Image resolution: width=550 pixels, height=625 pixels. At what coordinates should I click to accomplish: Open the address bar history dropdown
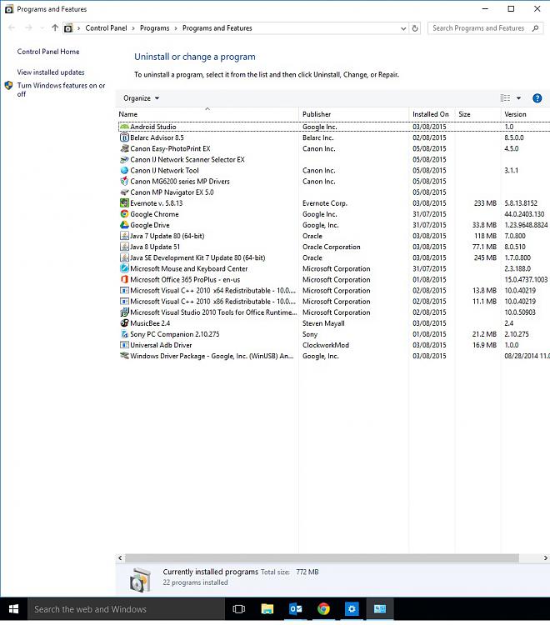pos(402,27)
